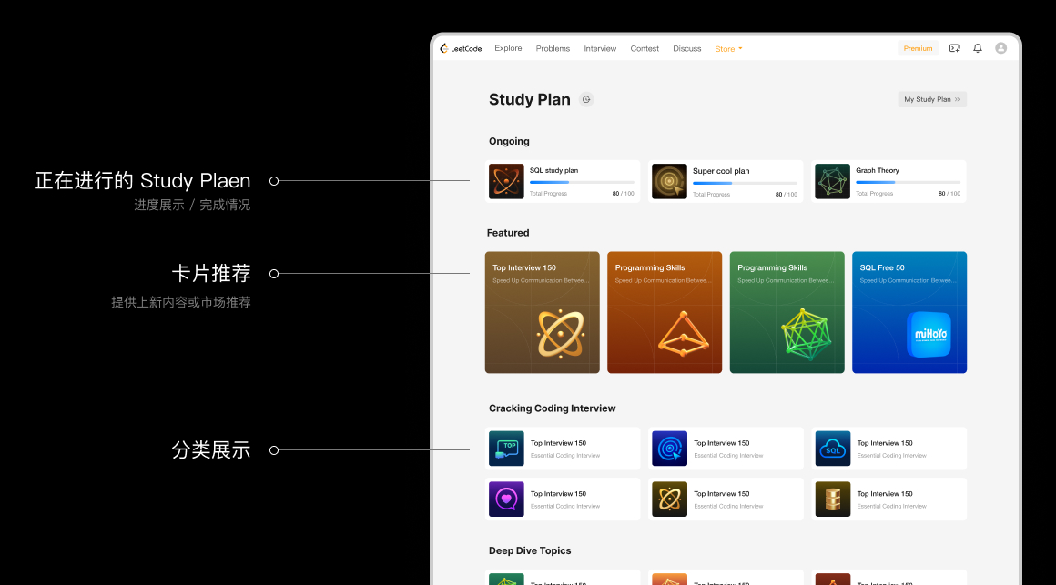Screen dimensions: 1056x585
Task: Go to the Problems tab
Action: tap(553, 49)
